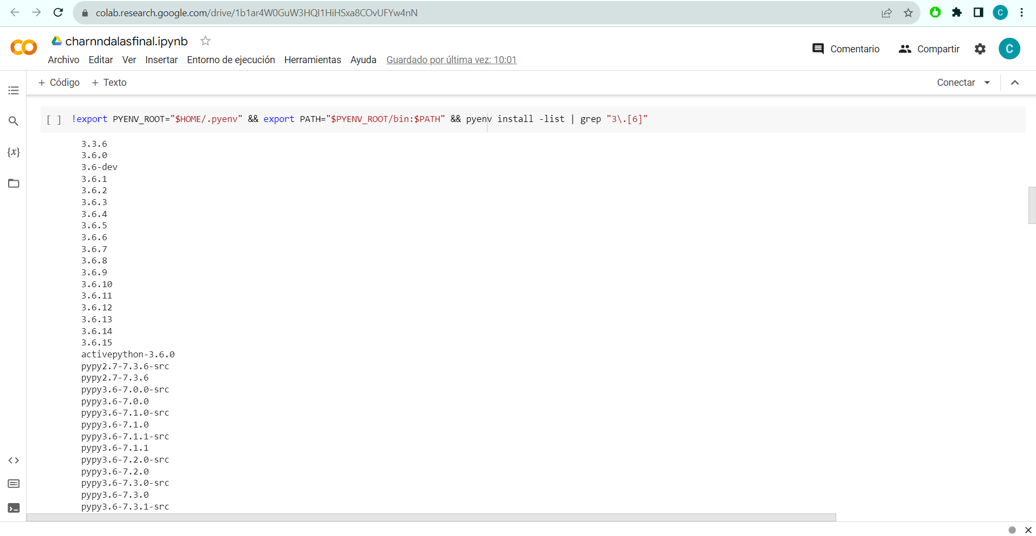Bookmark this tab with star icon

coord(908,13)
